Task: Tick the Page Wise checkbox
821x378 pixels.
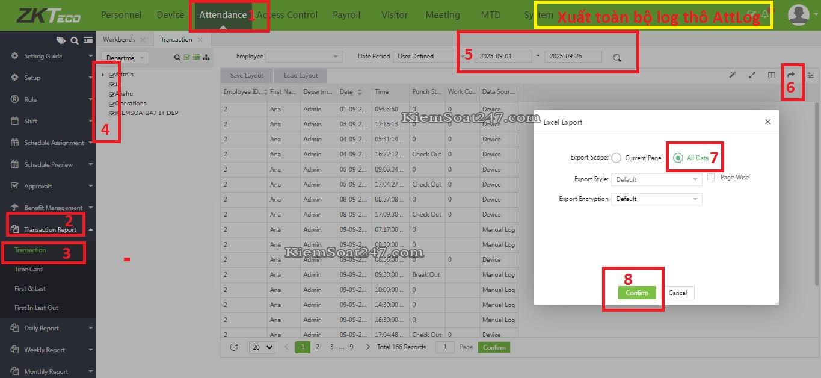Action: [x=711, y=178]
